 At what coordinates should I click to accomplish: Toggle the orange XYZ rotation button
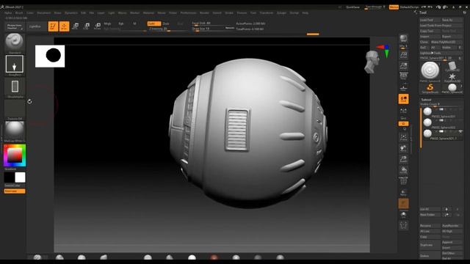pyautogui.click(x=403, y=124)
